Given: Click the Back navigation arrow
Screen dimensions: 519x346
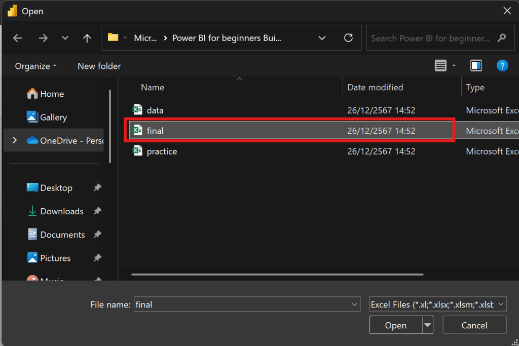Looking at the screenshot, I should tap(18, 38).
